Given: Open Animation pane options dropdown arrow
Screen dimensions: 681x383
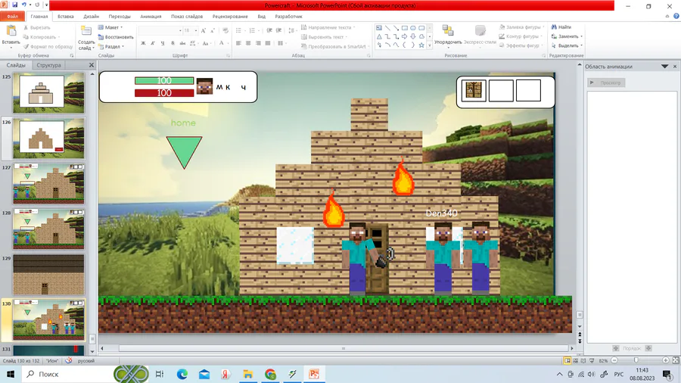Looking at the screenshot, I should pos(665,67).
